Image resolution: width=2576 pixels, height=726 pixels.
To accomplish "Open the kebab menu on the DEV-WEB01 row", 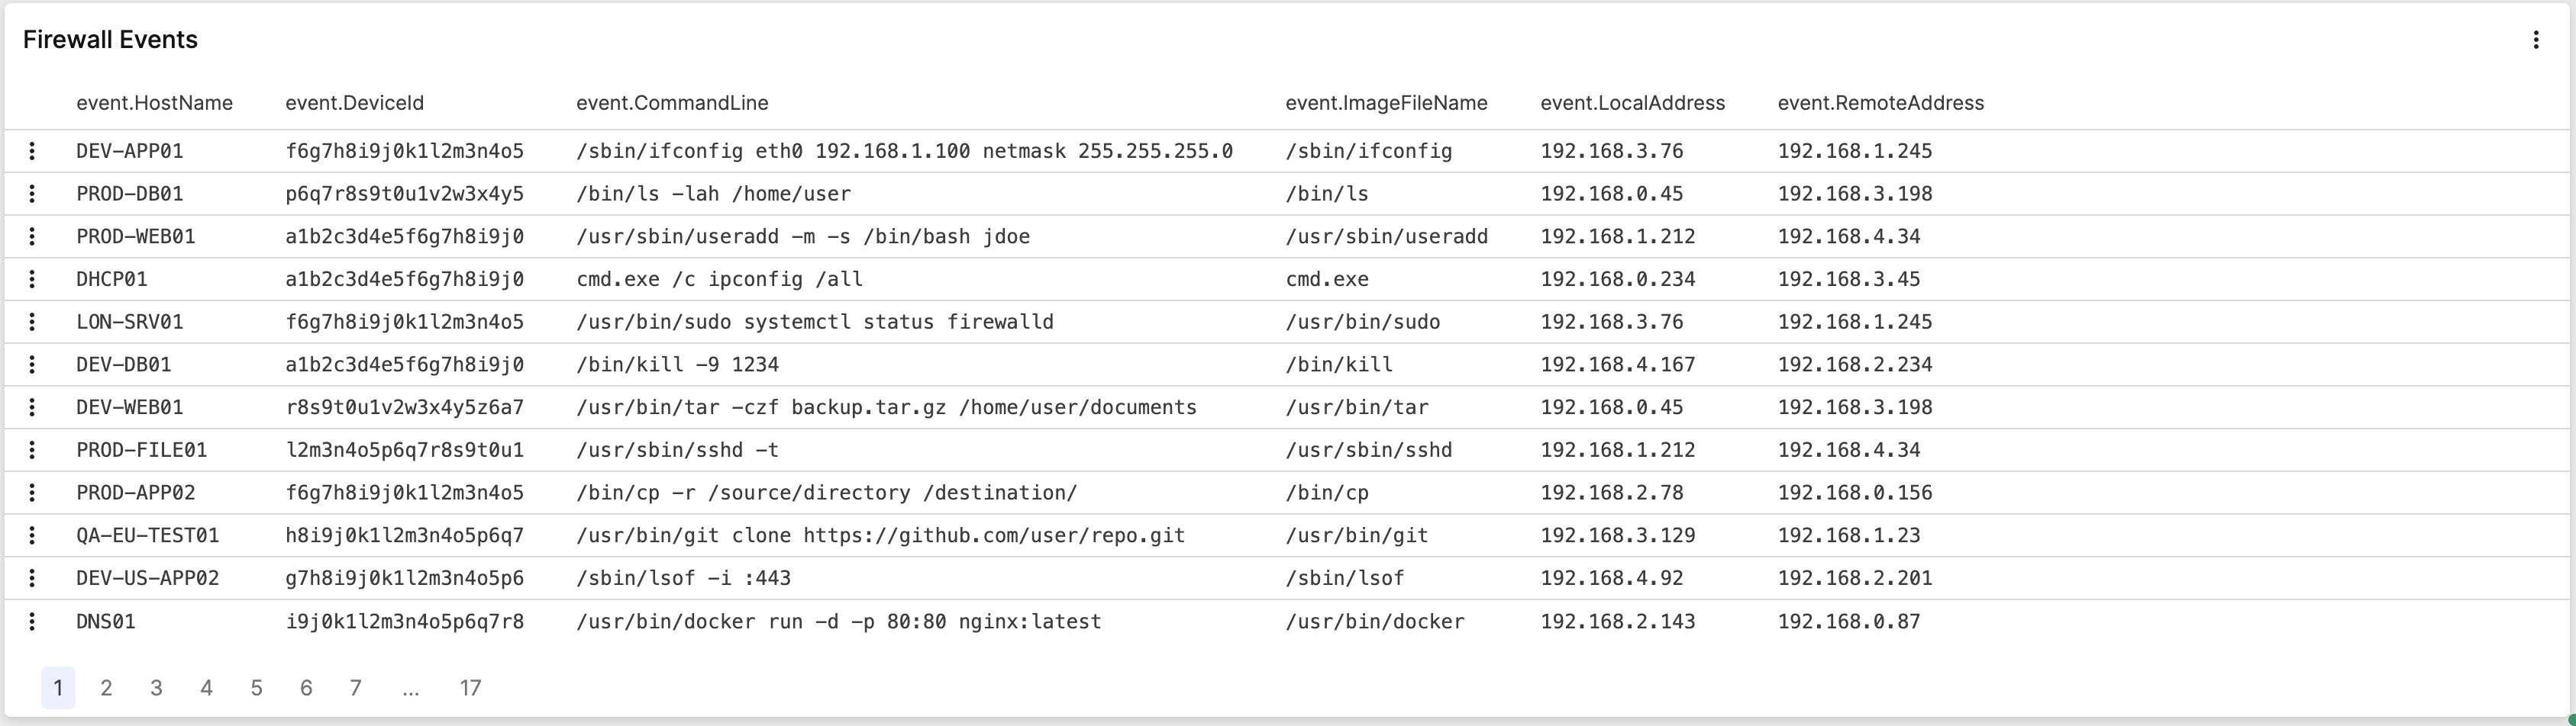I will pos(33,406).
